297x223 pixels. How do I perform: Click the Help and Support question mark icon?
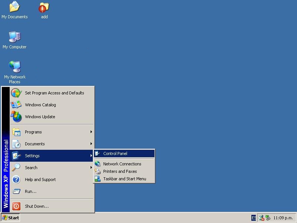[16, 180]
